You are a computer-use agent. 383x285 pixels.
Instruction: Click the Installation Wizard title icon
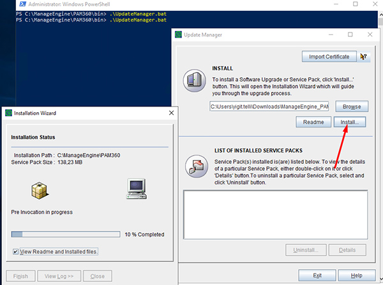point(8,113)
